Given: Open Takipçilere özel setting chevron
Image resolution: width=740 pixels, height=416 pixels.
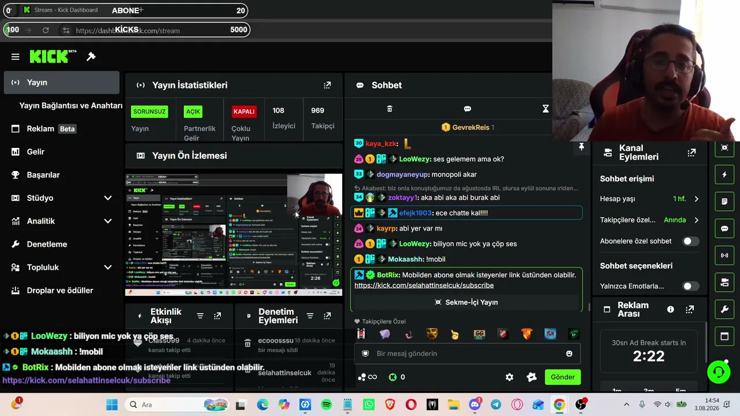Looking at the screenshot, I should click(x=696, y=220).
